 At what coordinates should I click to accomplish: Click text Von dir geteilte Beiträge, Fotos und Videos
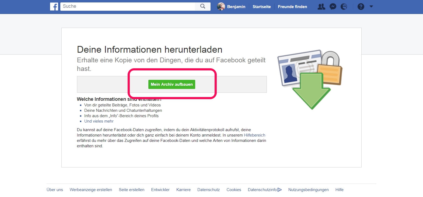123,105
